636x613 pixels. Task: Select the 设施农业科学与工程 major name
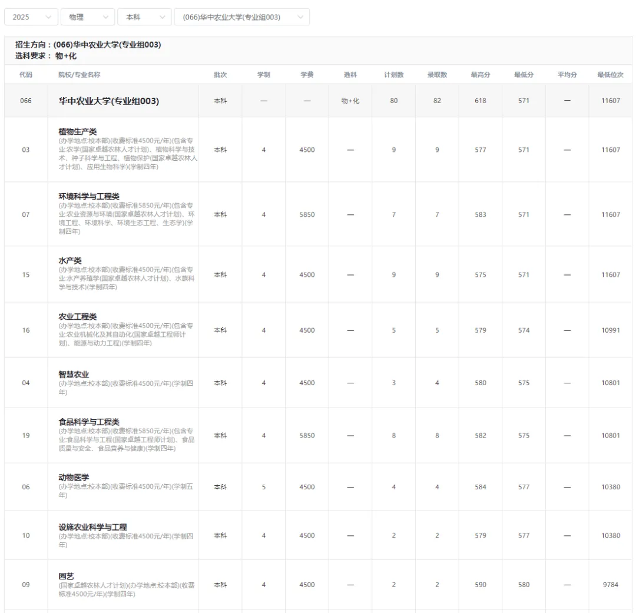(x=93, y=527)
